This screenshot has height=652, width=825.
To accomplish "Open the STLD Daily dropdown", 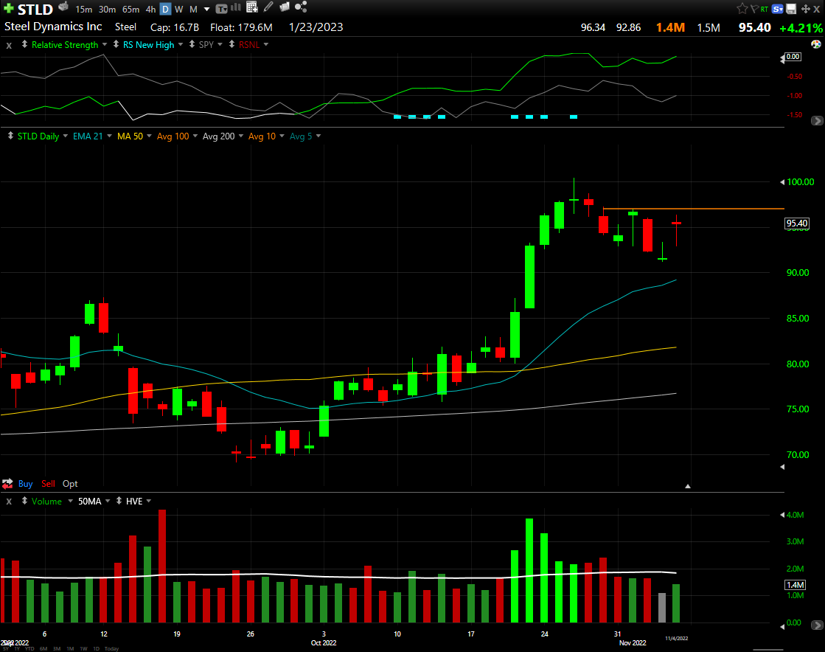I will (65, 136).
